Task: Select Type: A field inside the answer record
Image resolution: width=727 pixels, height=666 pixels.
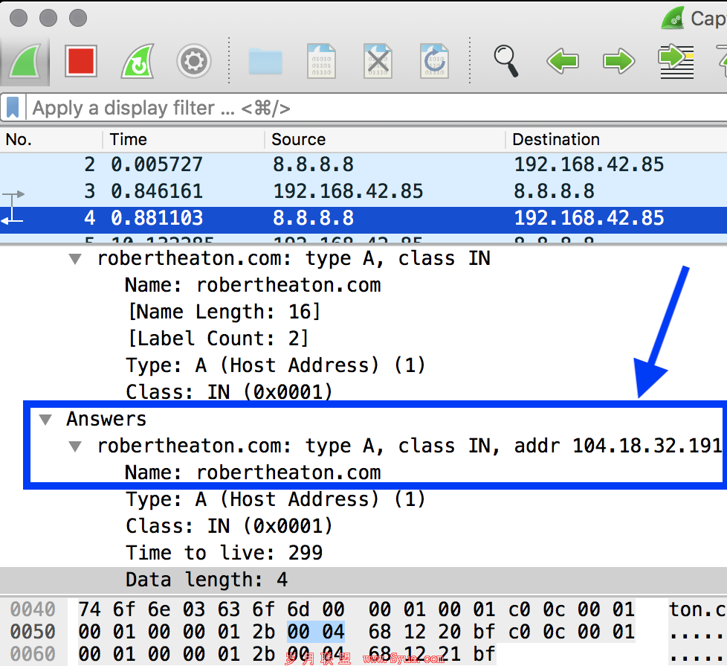Action: click(276, 499)
